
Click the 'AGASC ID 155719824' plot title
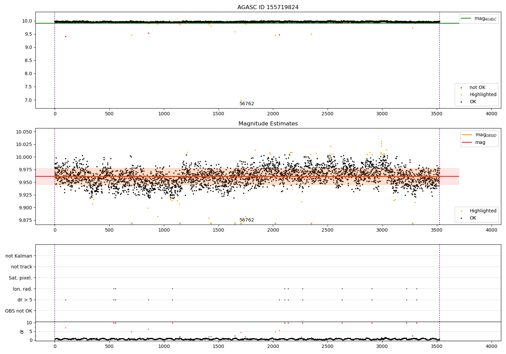pos(268,7)
